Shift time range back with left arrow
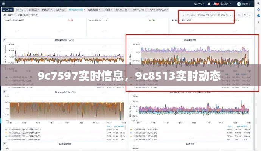261x151 pixels. click(x=183, y=15)
